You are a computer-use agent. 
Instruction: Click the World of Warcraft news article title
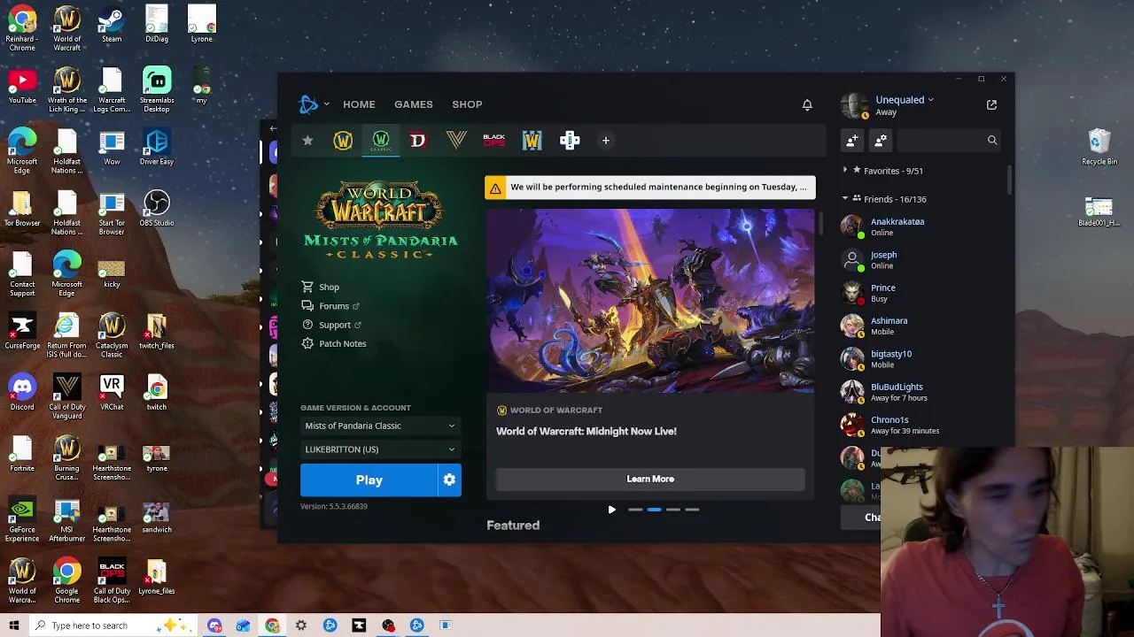point(586,431)
